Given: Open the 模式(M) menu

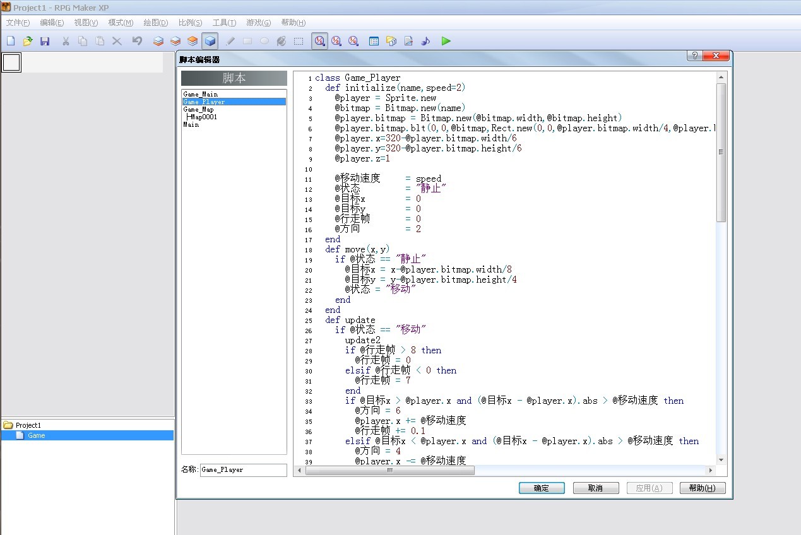Looking at the screenshot, I should (121, 23).
